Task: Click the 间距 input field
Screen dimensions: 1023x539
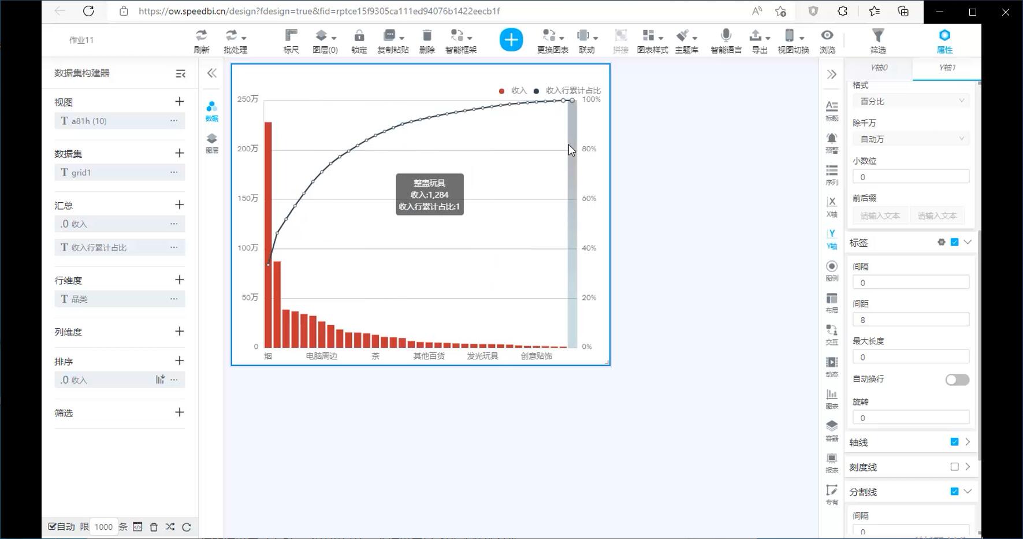Action: [910, 320]
